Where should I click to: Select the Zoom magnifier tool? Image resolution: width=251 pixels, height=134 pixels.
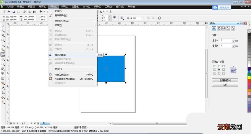[3, 40]
